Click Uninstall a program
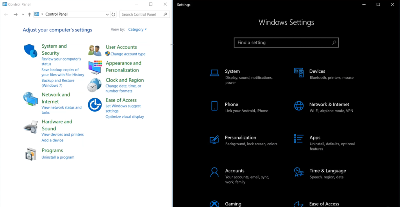This screenshot has height=207, width=400. 58,157
